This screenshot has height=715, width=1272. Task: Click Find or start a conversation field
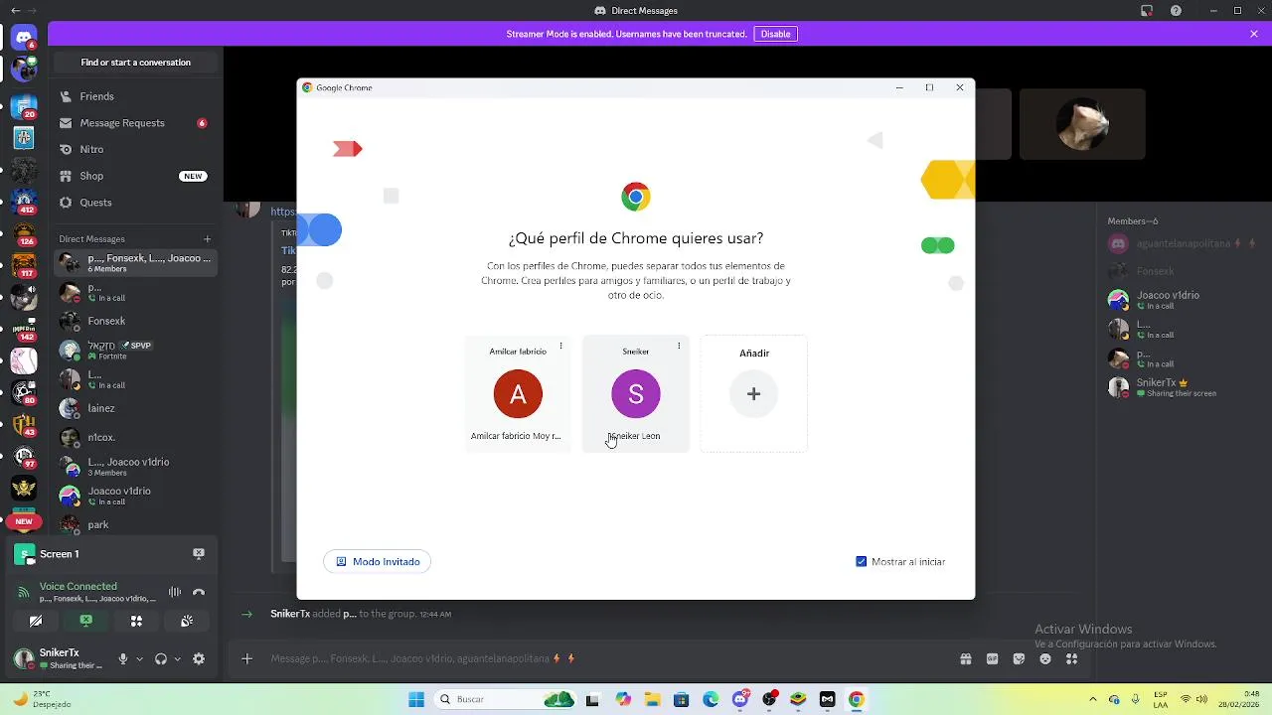[x=136, y=63]
